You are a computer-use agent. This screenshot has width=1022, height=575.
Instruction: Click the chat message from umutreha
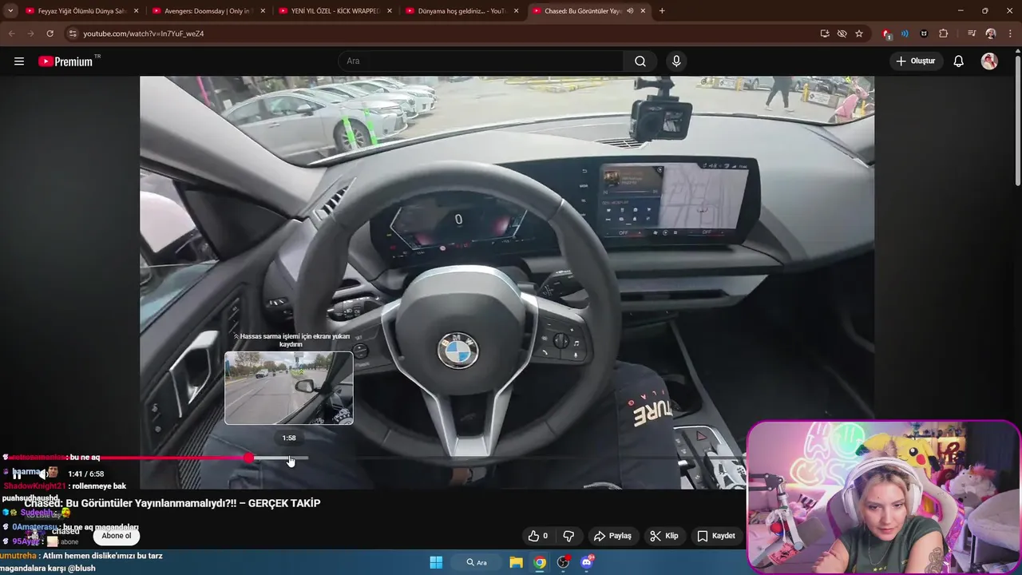tap(81, 561)
